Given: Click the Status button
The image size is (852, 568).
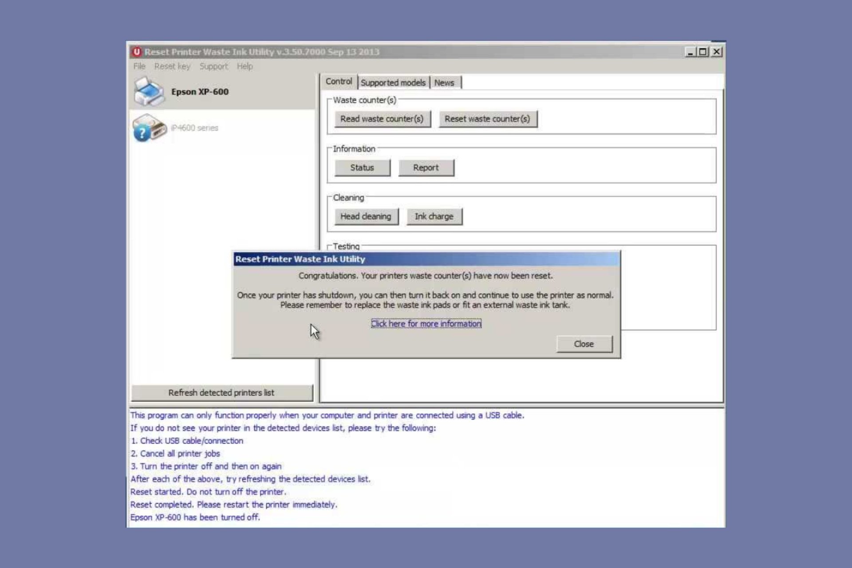Looking at the screenshot, I should 362,168.
